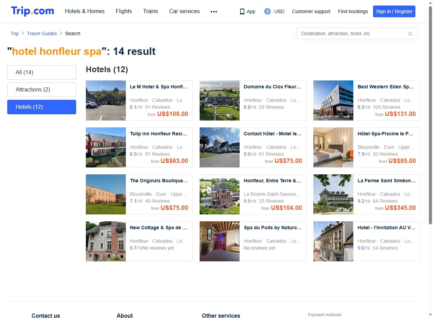Open The Originals Boutique thumbnail
Image resolution: width=433 pixels, height=318 pixels.
pyautogui.click(x=106, y=194)
